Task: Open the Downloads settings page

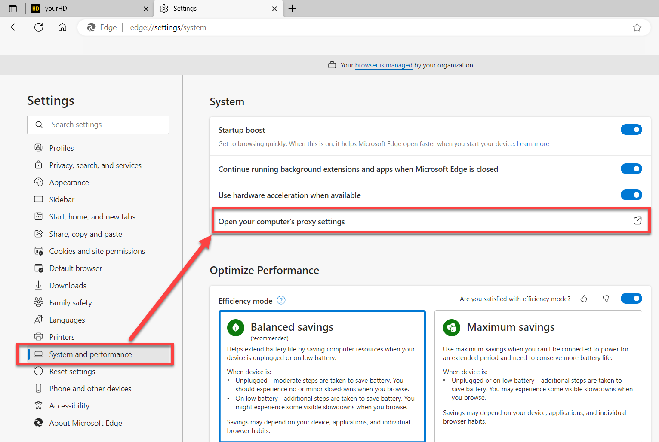Action: click(x=68, y=285)
